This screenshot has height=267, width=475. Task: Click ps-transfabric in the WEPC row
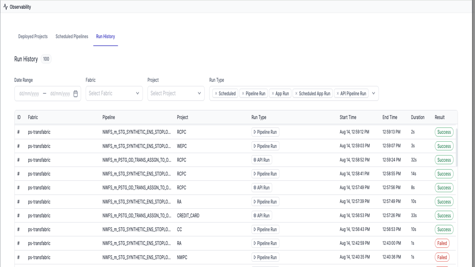pyautogui.click(x=39, y=146)
